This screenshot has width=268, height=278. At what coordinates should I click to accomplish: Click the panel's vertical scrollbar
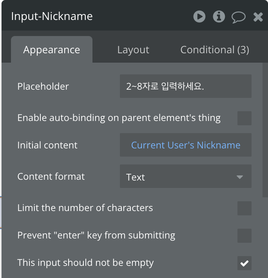click(x=265, y=130)
